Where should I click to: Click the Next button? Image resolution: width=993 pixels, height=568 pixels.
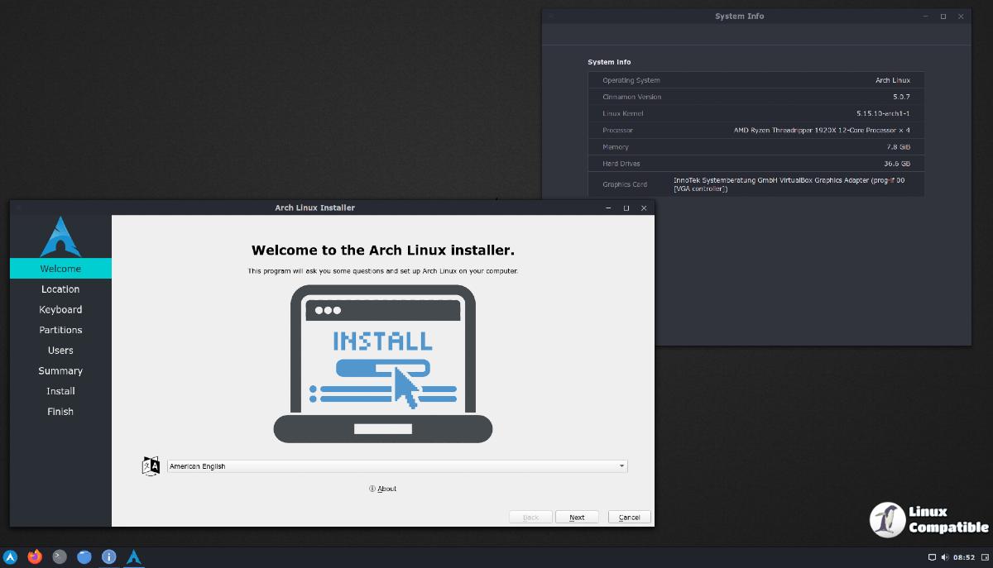[577, 518]
